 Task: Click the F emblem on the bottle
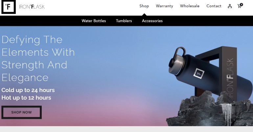click(199, 73)
